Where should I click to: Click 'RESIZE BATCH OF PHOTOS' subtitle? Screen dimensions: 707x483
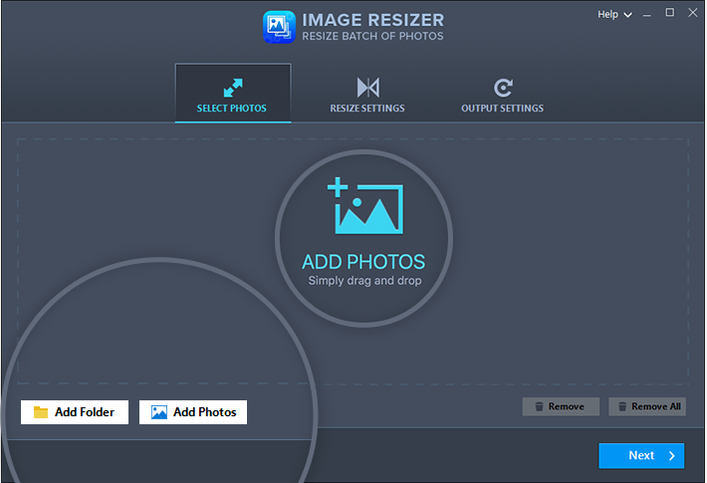point(372,36)
